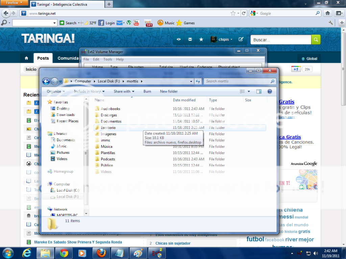Image resolution: width=346 pixels, height=259 pixels.
Task: Click the New folder button
Action: coord(169,91)
